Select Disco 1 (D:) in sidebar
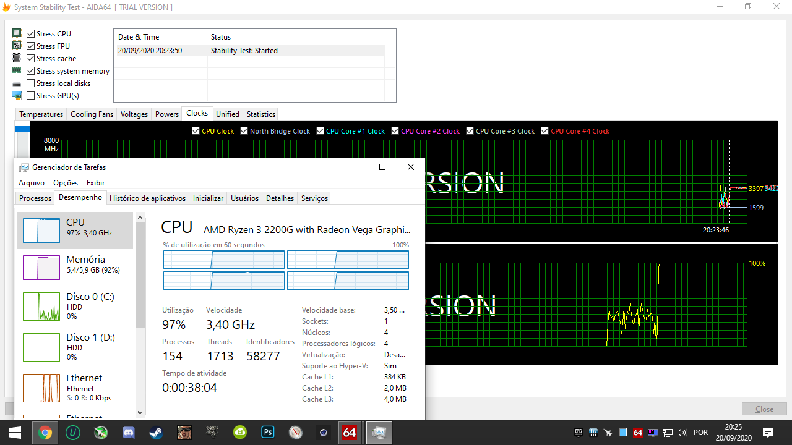The width and height of the screenshot is (792, 445). click(75, 347)
